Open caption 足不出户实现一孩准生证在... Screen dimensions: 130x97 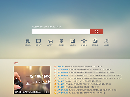28,92
